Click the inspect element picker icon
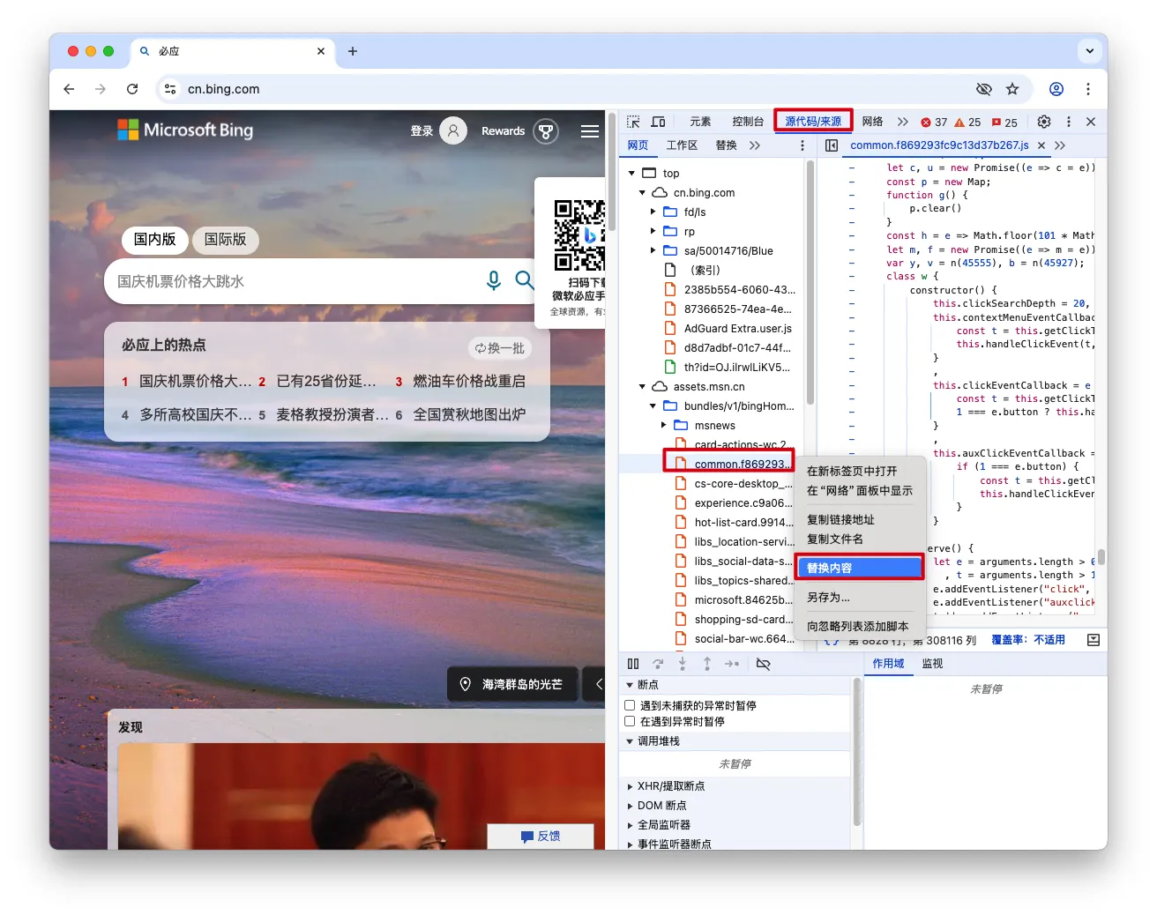Viewport: 1157px width, 915px height. (633, 122)
